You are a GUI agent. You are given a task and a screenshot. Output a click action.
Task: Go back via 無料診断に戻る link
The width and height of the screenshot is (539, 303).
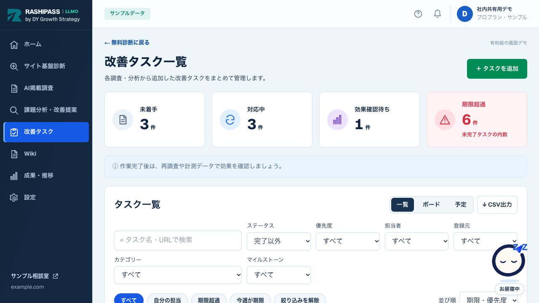click(x=127, y=43)
